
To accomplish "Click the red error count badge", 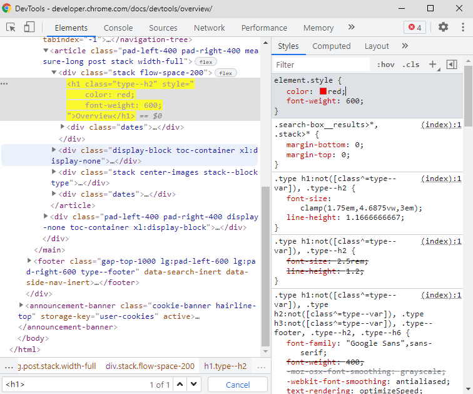I will [x=415, y=28].
